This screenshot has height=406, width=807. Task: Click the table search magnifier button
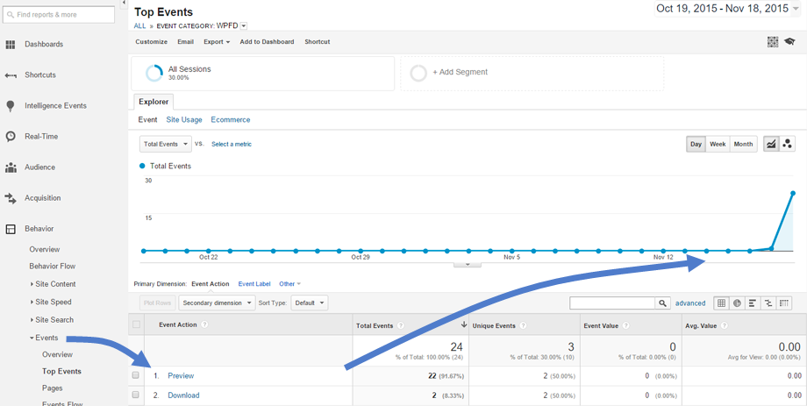[662, 303]
